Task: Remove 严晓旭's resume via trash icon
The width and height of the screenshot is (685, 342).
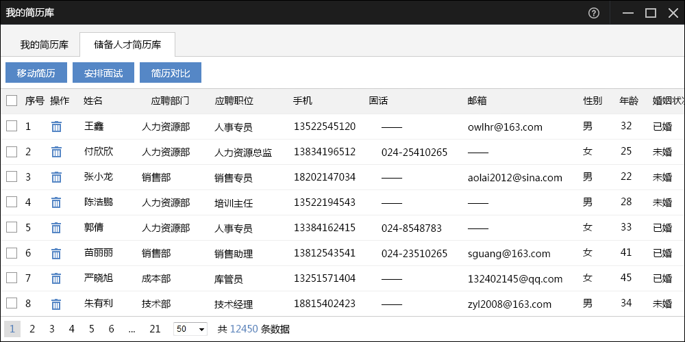Action: click(x=56, y=278)
